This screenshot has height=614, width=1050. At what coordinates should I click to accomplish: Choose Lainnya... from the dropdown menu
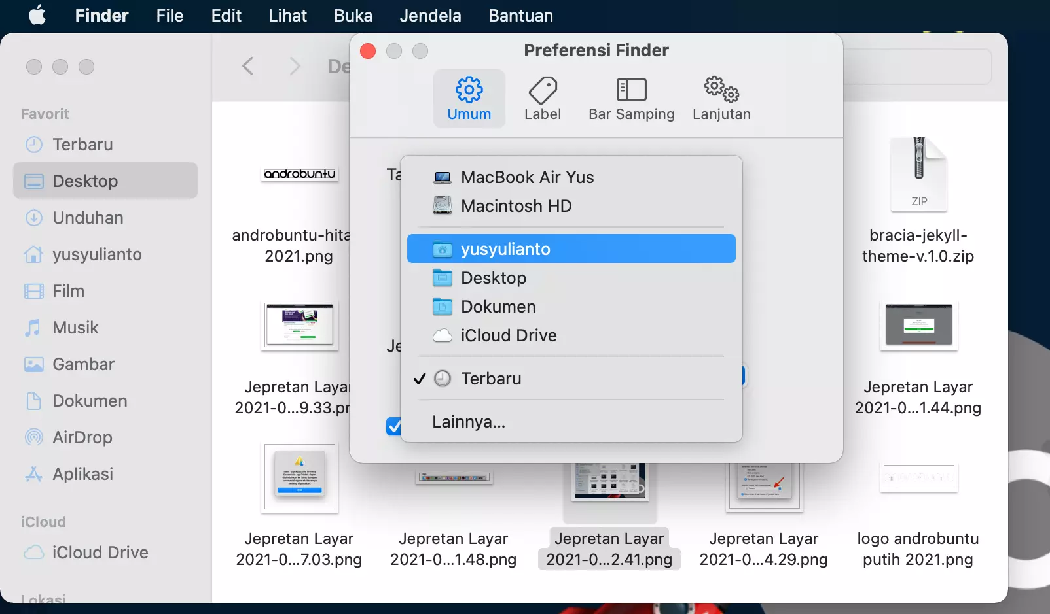(467, 422)
